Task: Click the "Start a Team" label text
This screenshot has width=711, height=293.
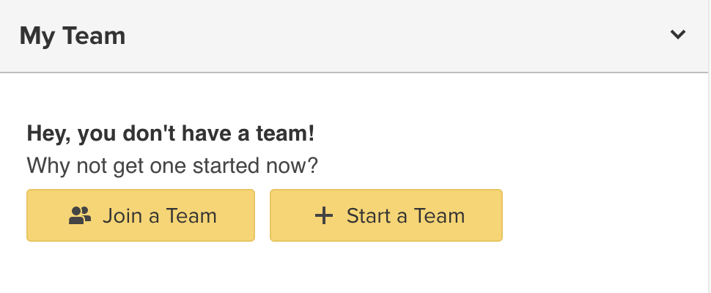Action: (405, 215)
